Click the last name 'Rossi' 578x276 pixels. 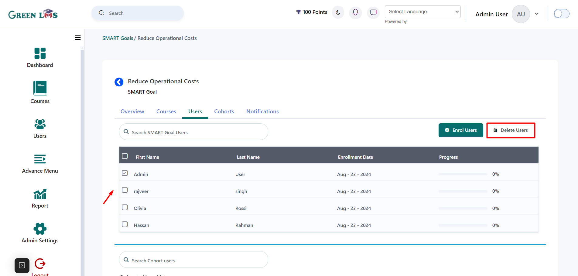(241, 208)
